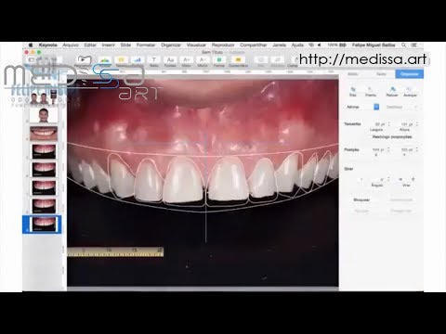Viewport: 446px width, 334px height.
Task: Click the Agrupar button
Action: (x=361, y=211)
